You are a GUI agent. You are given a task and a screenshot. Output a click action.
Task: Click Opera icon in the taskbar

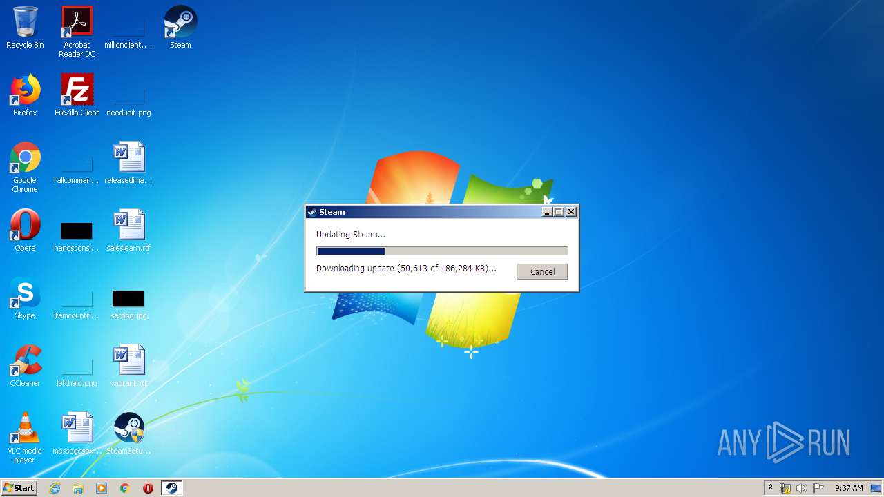tap(148, 488)
